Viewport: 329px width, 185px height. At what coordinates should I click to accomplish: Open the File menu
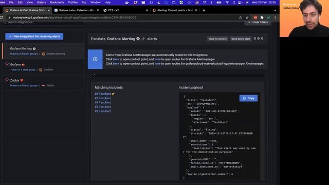pos(11,3)
